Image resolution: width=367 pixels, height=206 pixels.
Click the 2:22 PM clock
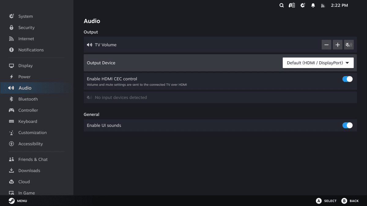(x=339, y=5)
